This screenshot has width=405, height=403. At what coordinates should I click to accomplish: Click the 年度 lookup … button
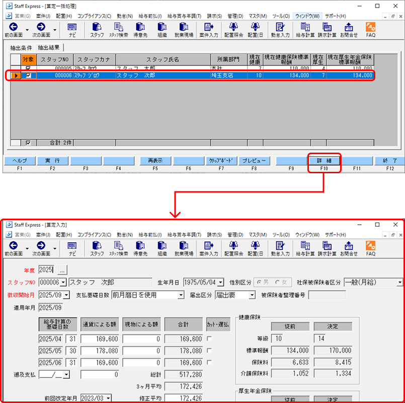(62, 270)
